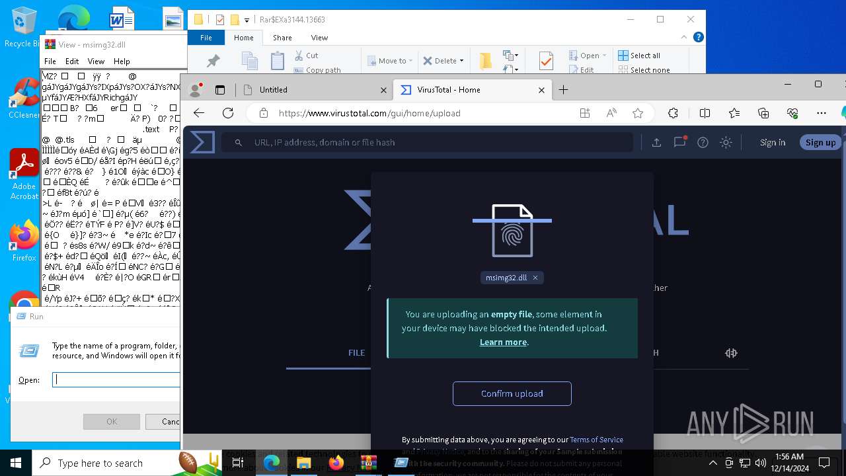Click Pin to Quick access icon

coord(213,61)
